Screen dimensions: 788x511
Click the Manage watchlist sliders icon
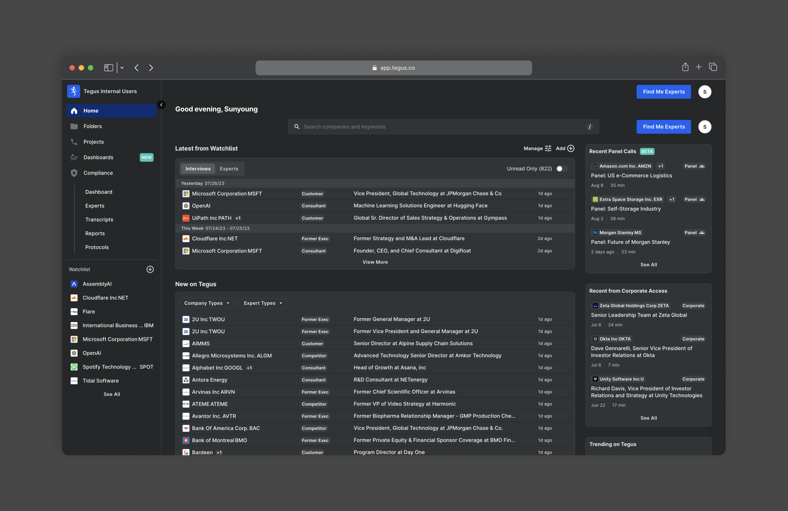coord(548,148)
